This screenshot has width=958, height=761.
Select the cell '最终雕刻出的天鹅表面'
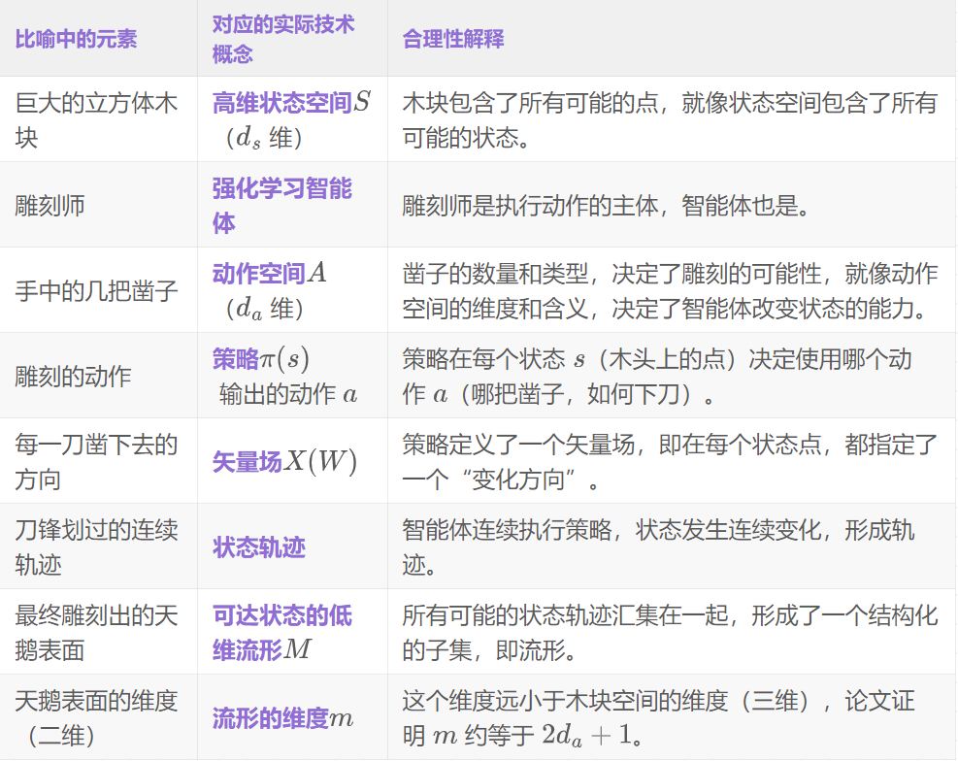[x=98, y=632]
